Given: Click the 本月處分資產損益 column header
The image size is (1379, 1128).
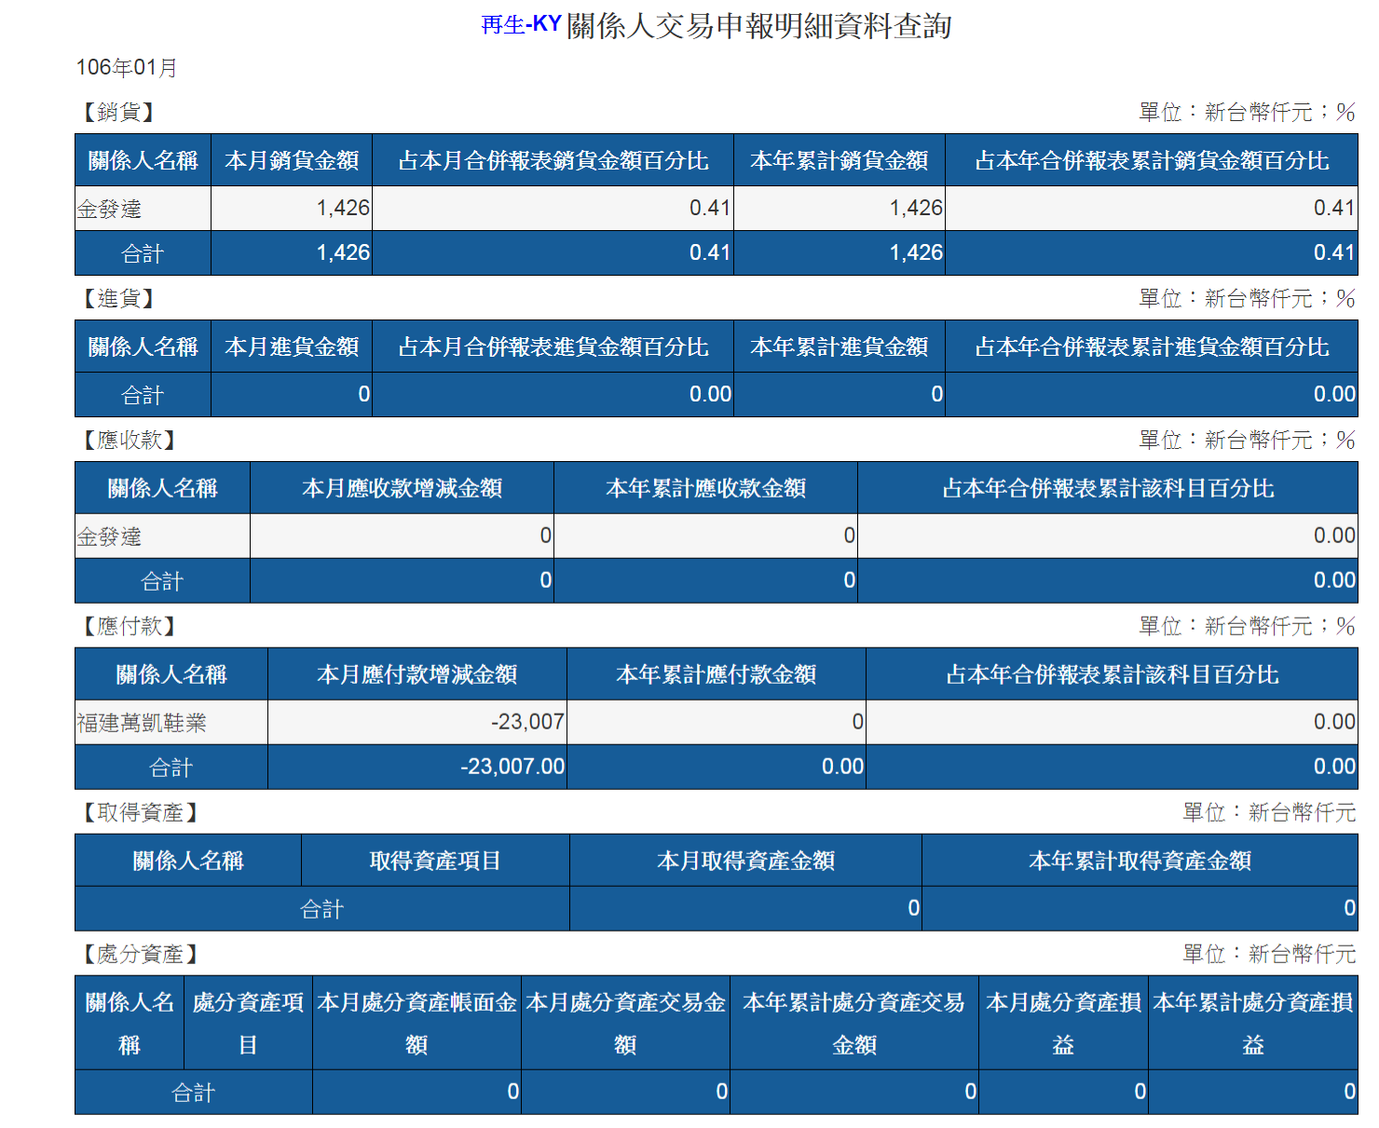Looking at the screenshot, I should [1063, 1024].
